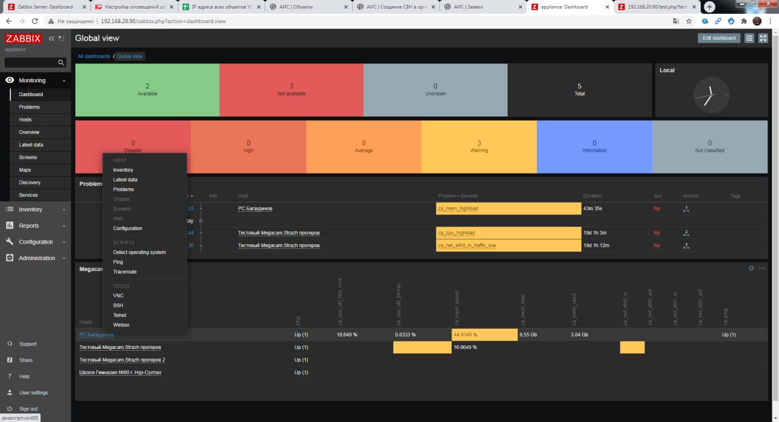
Task: Click the browser profile avatar
Action: pyautogui.click(x=757, y=21)
